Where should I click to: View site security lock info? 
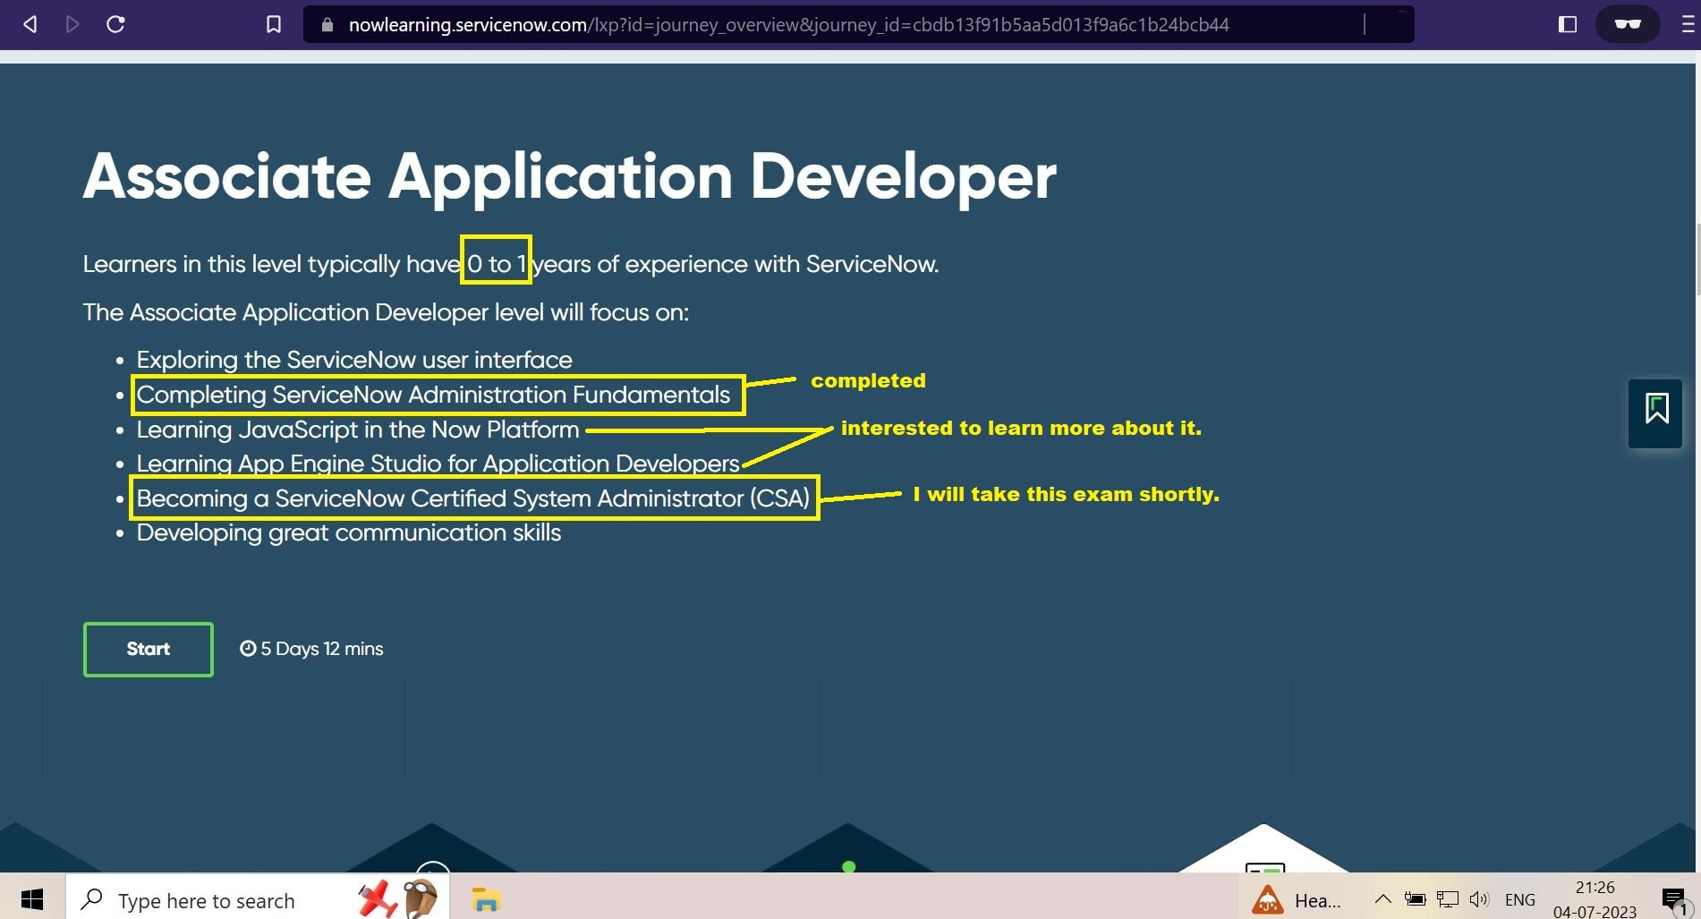click(327, 25)
